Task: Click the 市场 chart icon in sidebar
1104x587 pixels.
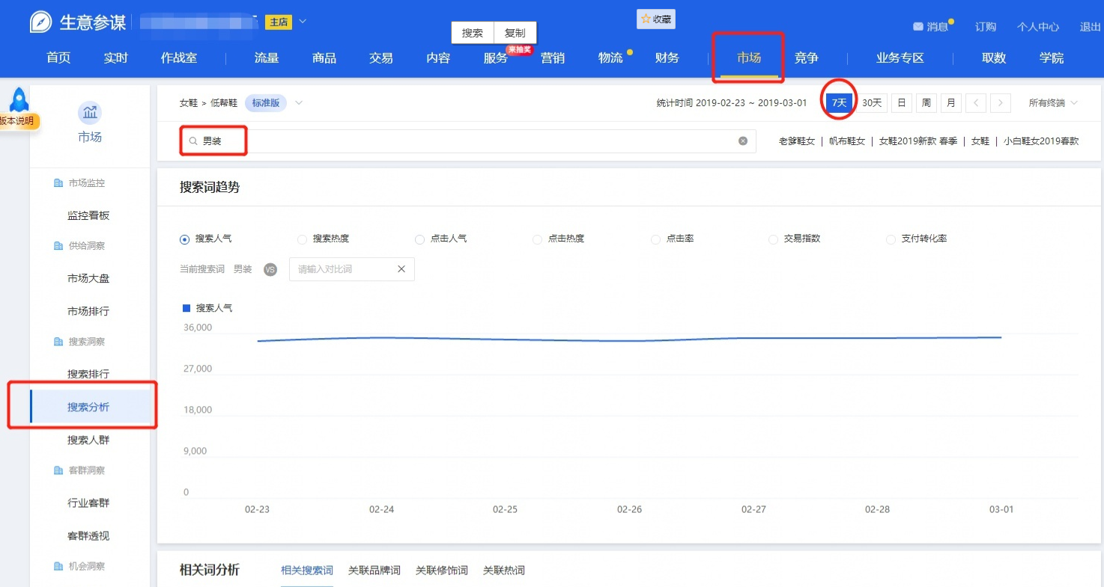Action: point(90,113)
